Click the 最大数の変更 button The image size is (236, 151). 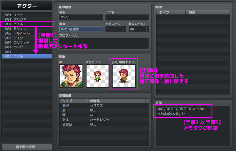click(27, 147)
